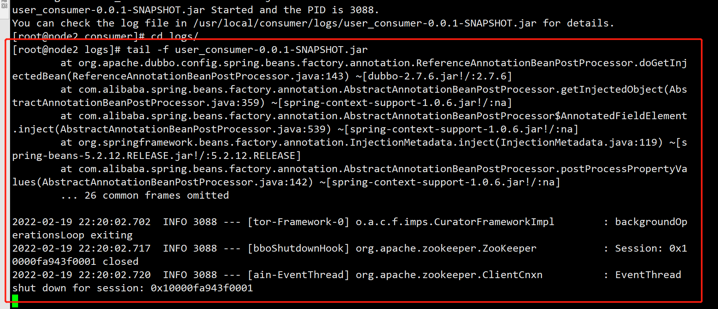Click 'InjectionMetadata.java:119' source reference
718x309 pixels.
click(x=579, y=142)
